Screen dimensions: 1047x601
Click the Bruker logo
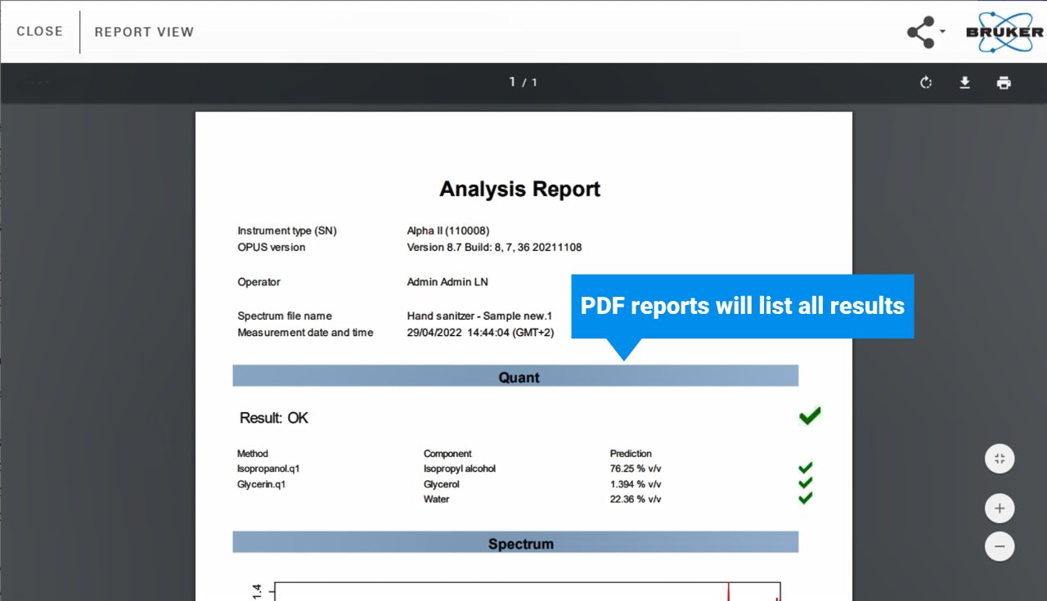[x=1004, y=33]
